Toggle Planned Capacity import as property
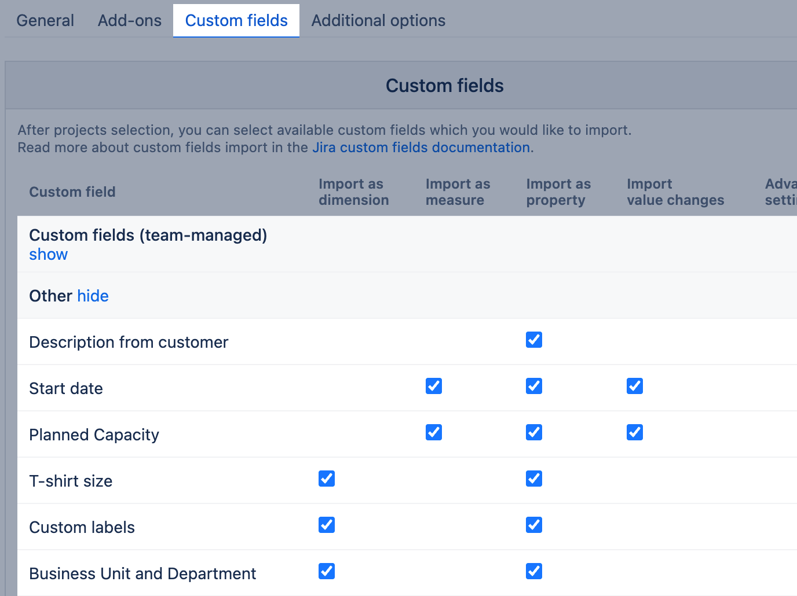 point(534,432)
